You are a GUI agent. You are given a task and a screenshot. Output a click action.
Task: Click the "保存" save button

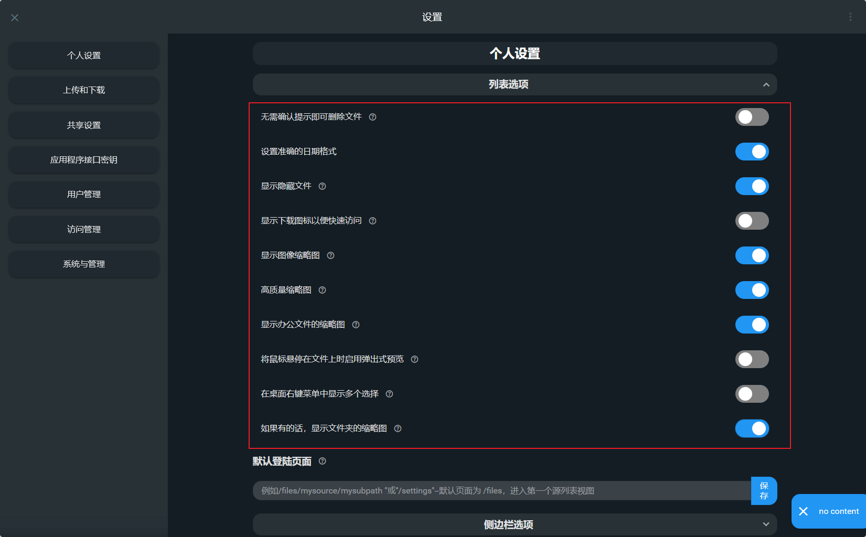tap(764, 490)
